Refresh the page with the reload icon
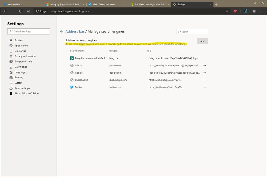 (x=21, y=11)
